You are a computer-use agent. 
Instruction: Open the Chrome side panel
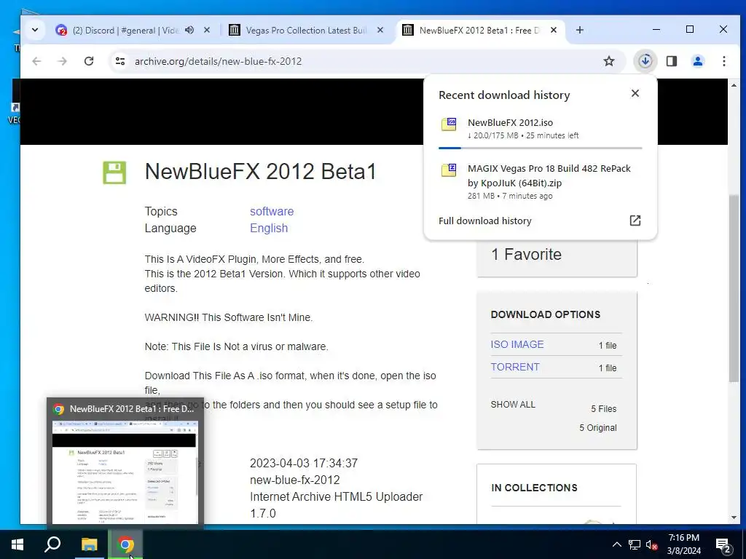(x=671, y=61)
